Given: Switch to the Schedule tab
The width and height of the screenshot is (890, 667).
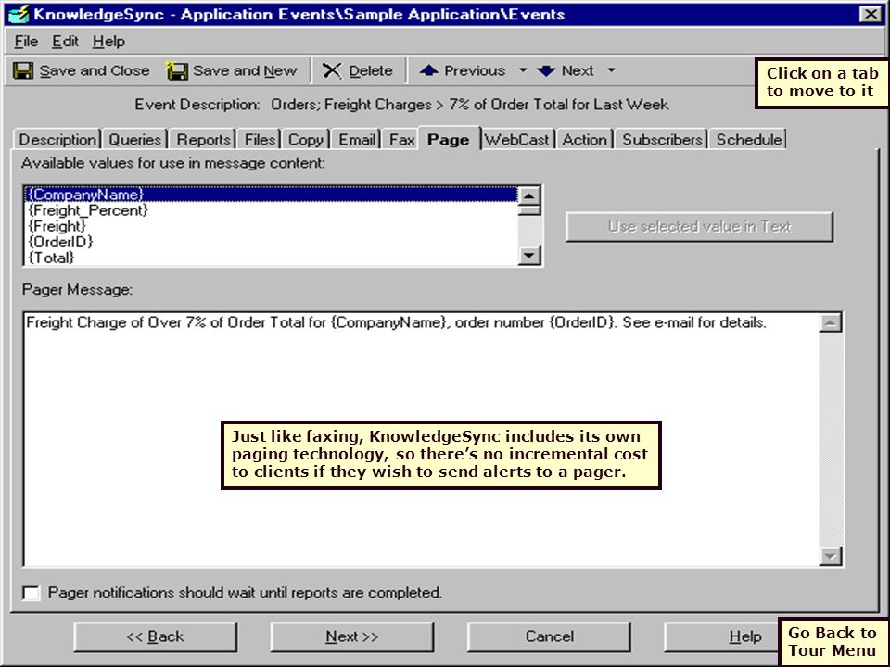Looking at the screenshot, I should [749, 140].
